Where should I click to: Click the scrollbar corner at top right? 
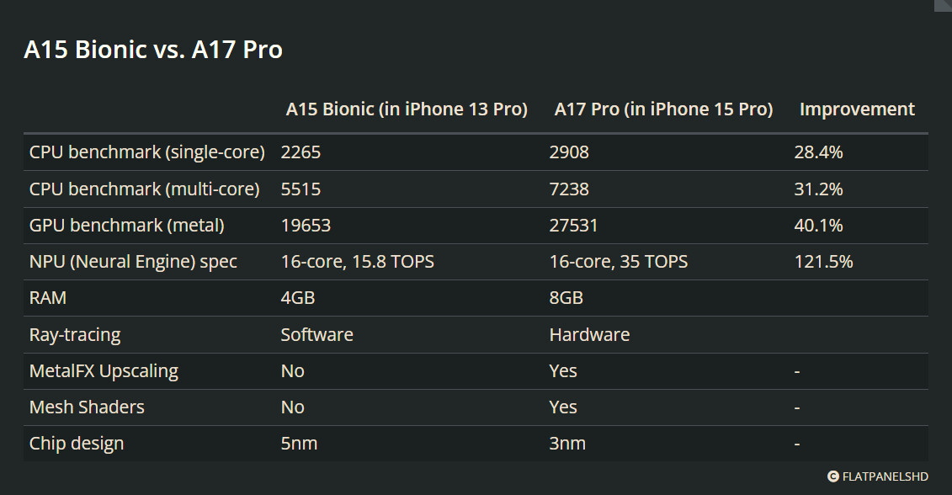click(x=943, y=5)
